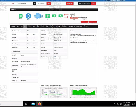Open the Metro Akses tab
The width and height of the screenshot is (136, 107).
[29, 26]
